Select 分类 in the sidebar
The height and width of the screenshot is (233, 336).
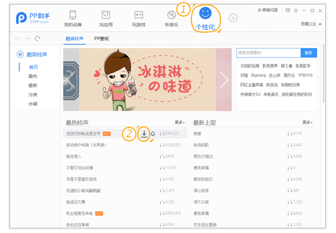[33, 95]
